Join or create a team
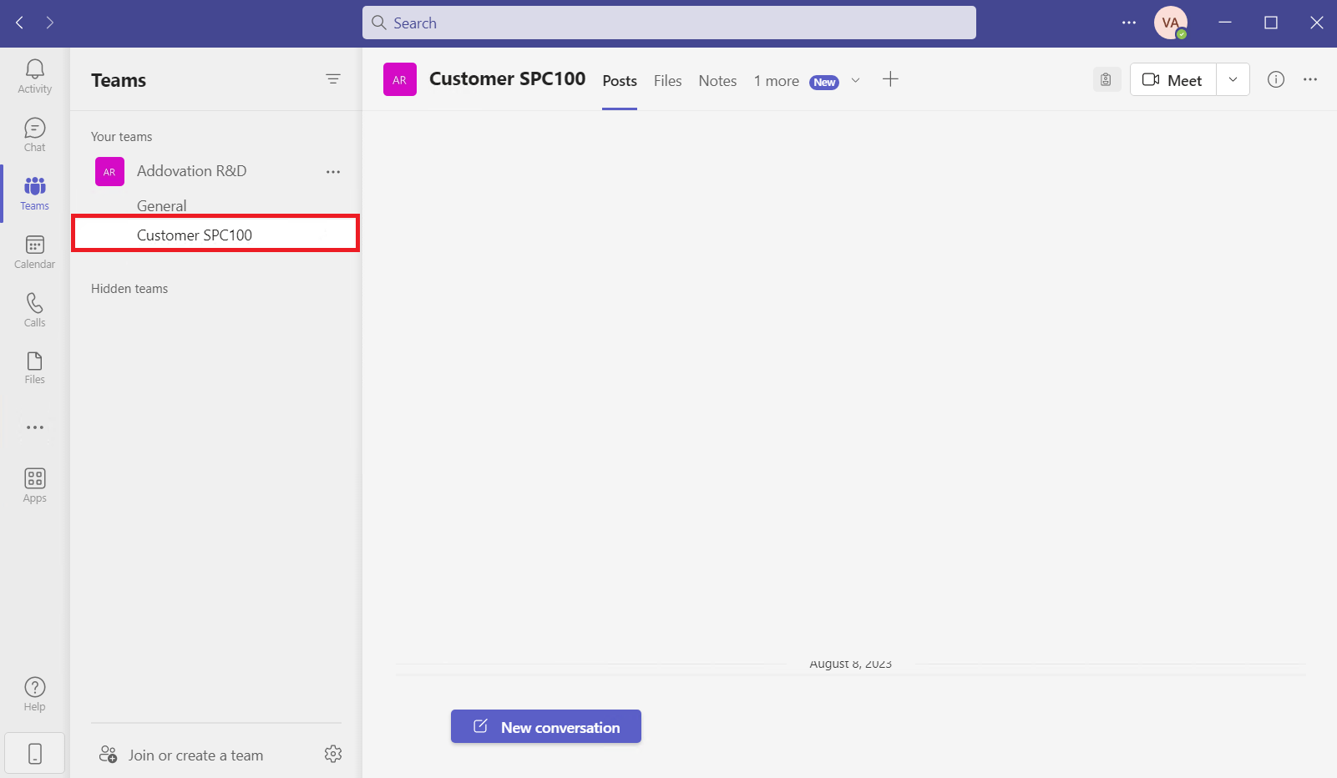 point(195,755)
